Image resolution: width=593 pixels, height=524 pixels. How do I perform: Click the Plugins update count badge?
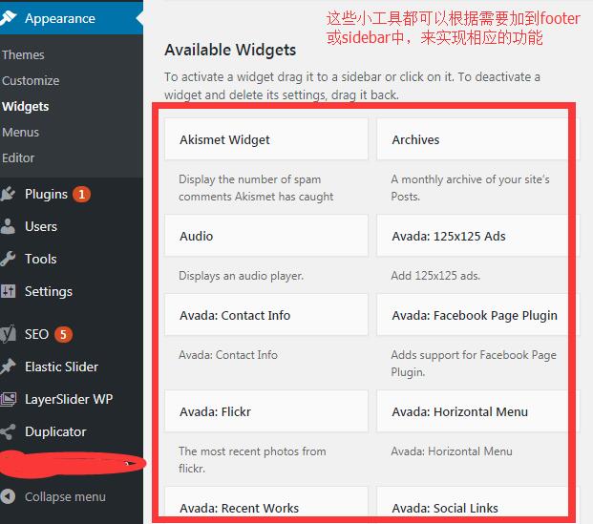[x=81, y=195]
